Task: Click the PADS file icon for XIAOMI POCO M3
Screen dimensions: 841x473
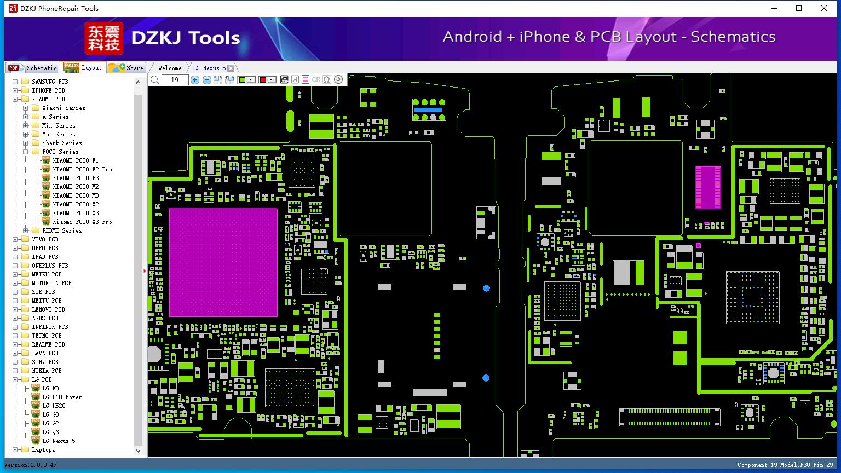Action: [x=47, y=195]
